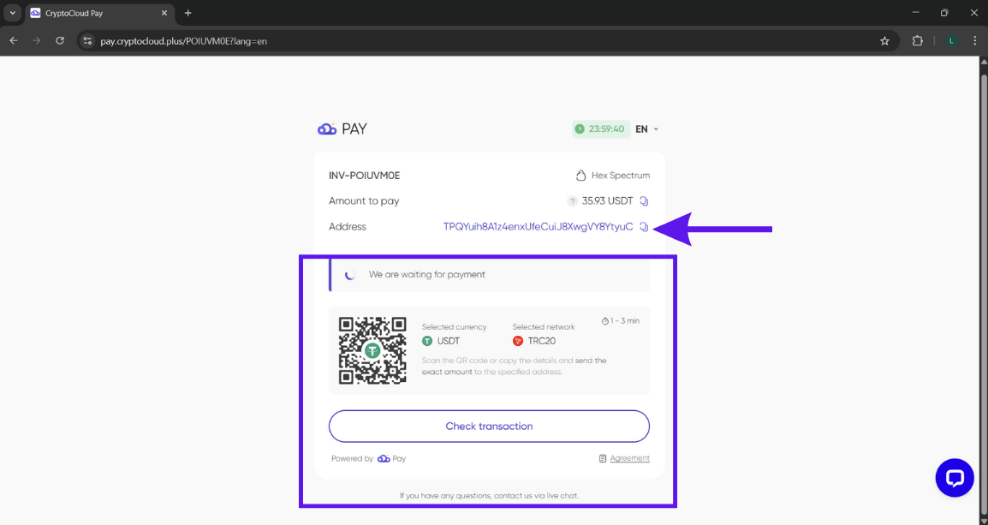The height and width of the screenshot is (525, 988).
Task: View site information in address bar
Action: (87, 40)
